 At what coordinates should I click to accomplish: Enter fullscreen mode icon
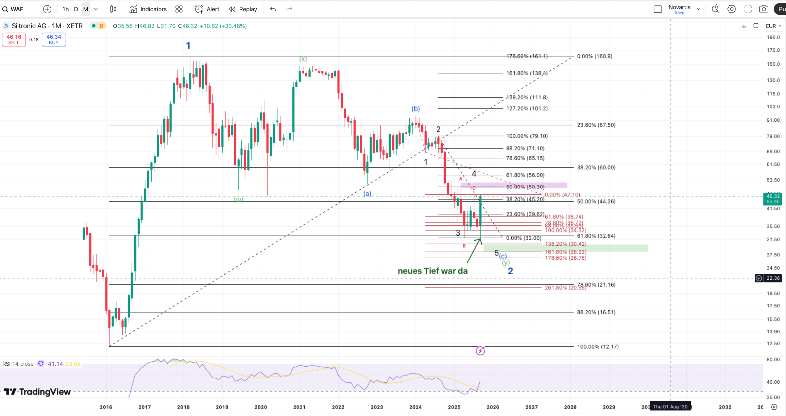click(748, 9)
